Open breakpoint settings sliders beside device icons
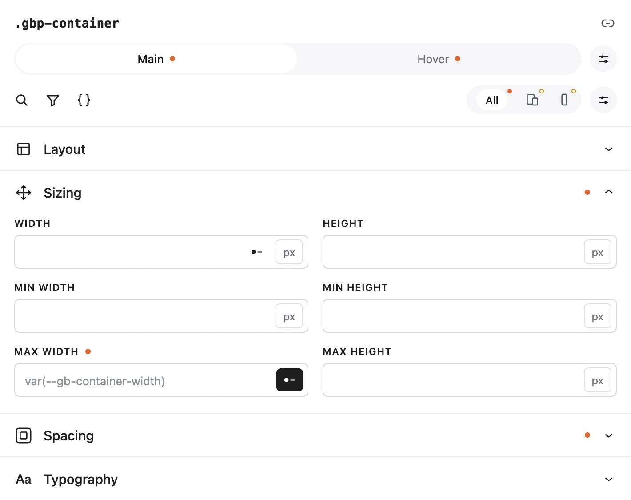The width and height of the screenshot is (631, 500). (x=603, y=100)
